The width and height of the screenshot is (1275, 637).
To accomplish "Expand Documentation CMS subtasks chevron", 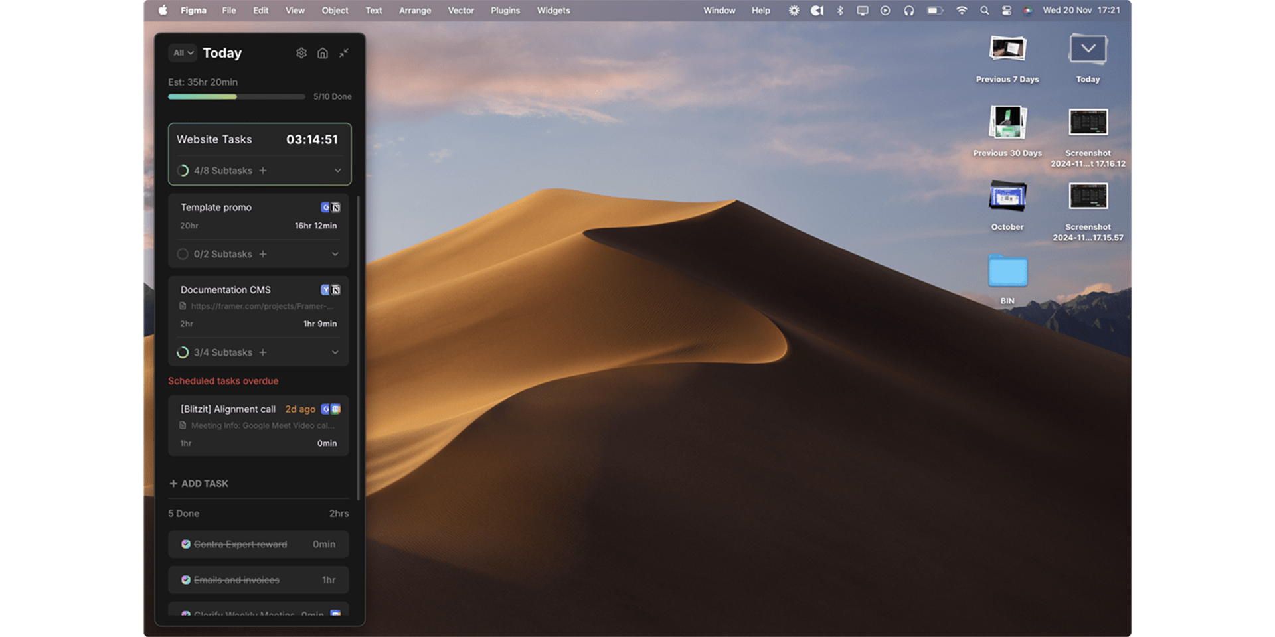I will [x=335, y=352].
